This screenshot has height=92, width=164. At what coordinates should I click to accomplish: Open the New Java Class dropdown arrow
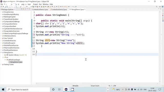pos(46,7)
